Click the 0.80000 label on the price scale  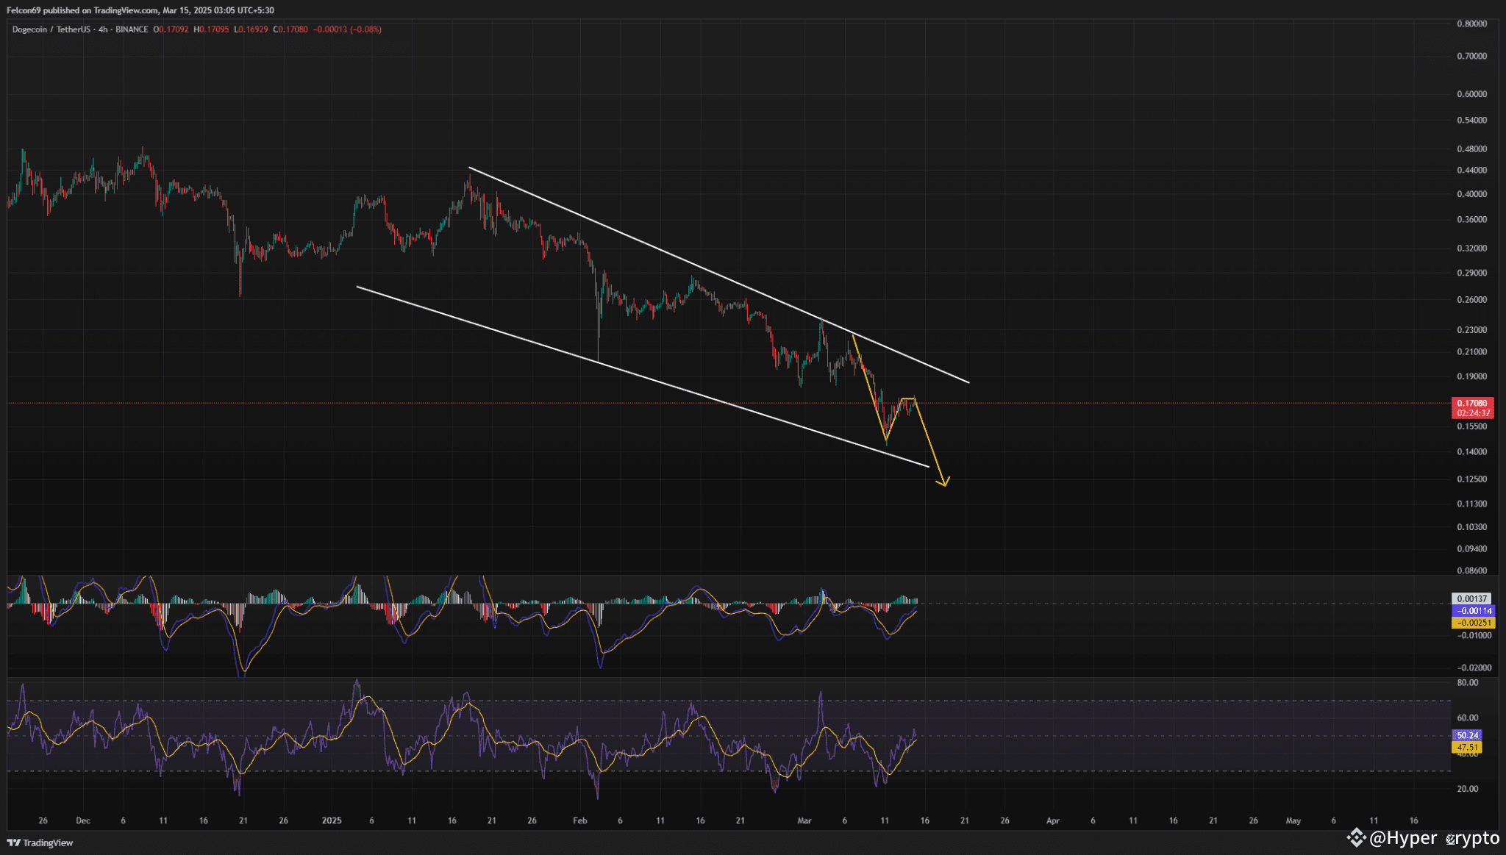pyautogui.click(x=1471, y=24)
